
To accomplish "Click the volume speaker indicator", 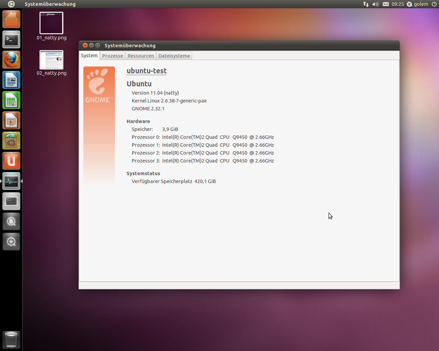I will [375, 4].
